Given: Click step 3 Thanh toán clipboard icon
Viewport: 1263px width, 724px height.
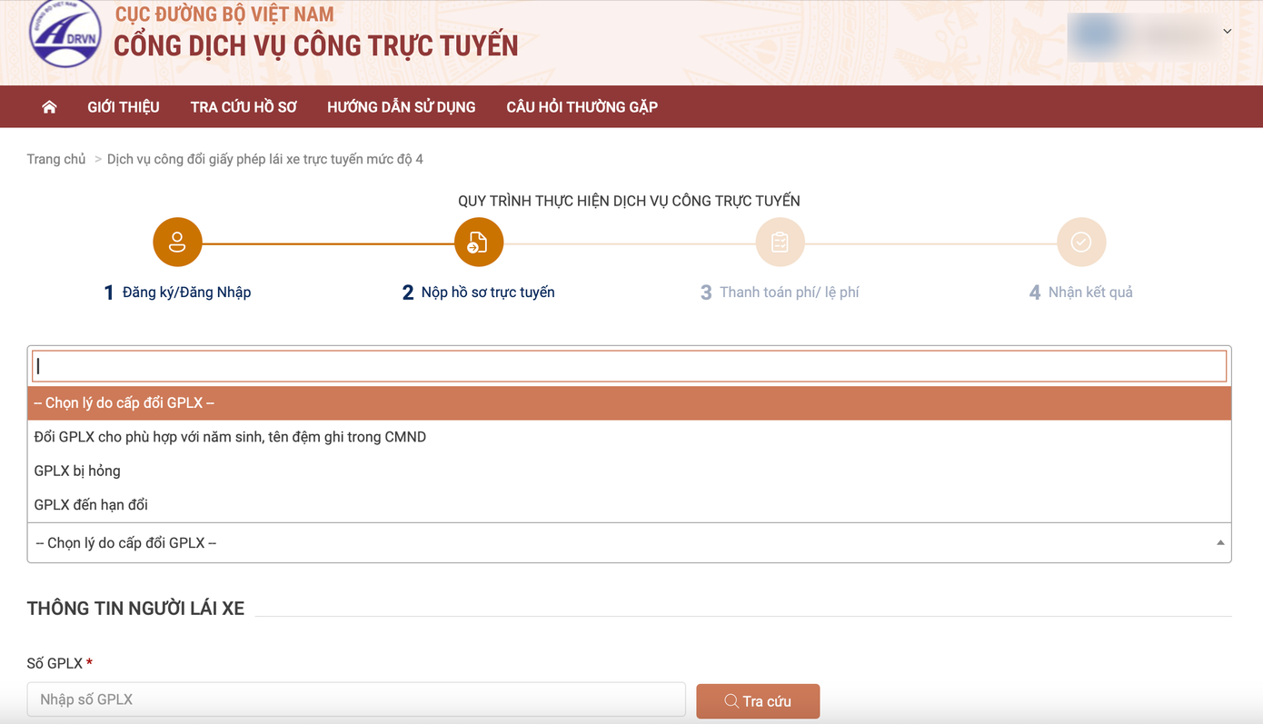Looking at the screenshot, I should coord(780,243).
